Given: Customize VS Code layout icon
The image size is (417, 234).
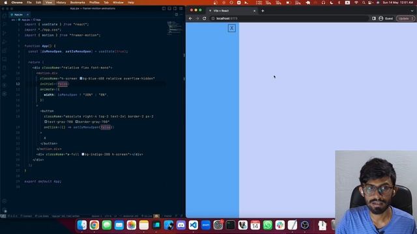Looking at the screenshot, I should point(181,8).
